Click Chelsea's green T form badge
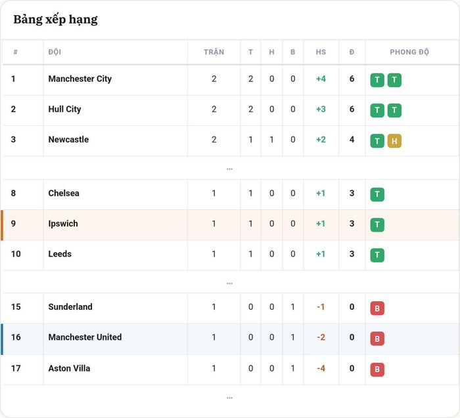The width and height of the screenshot is (460, 418). (377, 194)
